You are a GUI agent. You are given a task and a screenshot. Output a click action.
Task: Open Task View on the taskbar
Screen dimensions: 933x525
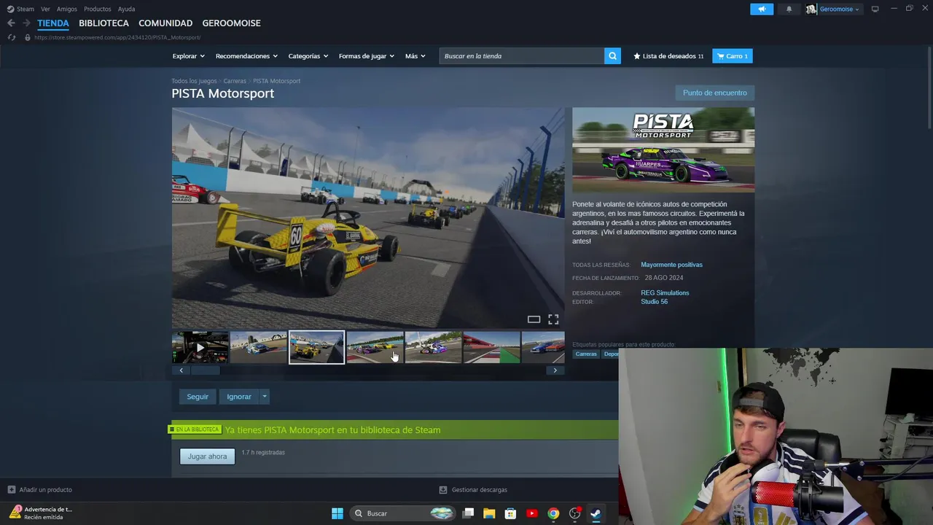coord(469,513)
